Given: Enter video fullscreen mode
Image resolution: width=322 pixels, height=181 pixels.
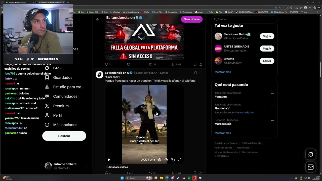Looking at the screenshot, I should tap(180, 160).
